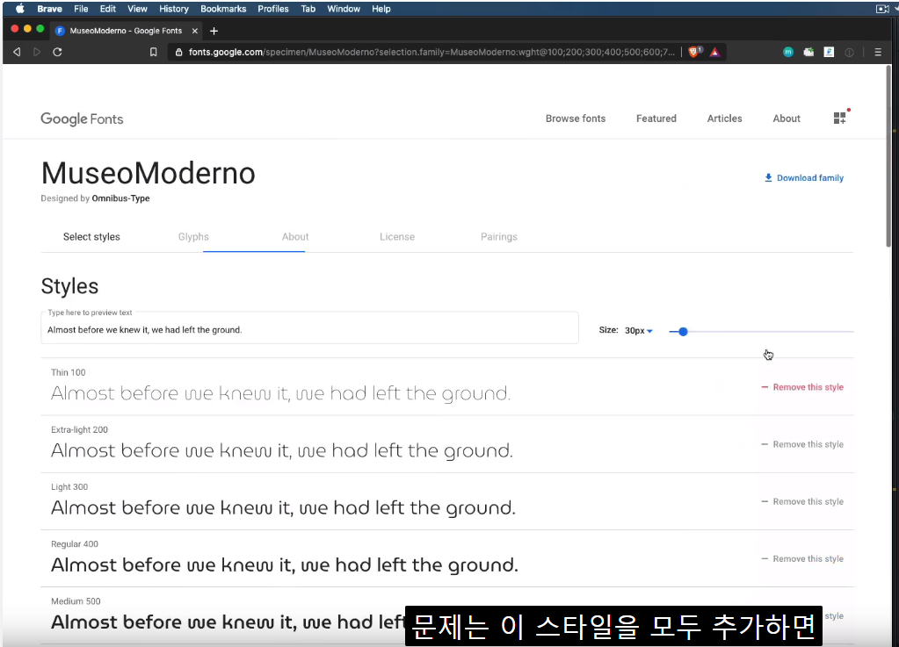Go back to previous page
Viewport: 899px width, 647px height.
pos(17,52)
